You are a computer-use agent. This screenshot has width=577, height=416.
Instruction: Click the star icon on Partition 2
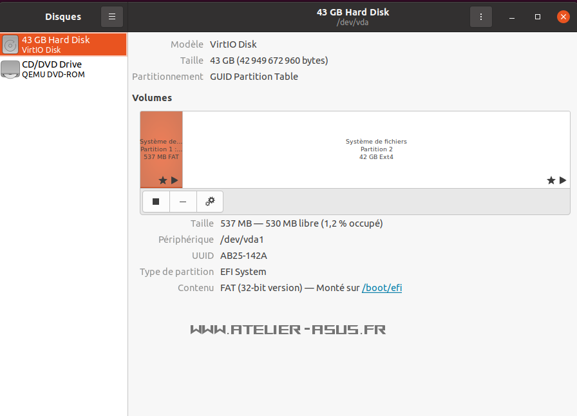[x=551, y=181]
